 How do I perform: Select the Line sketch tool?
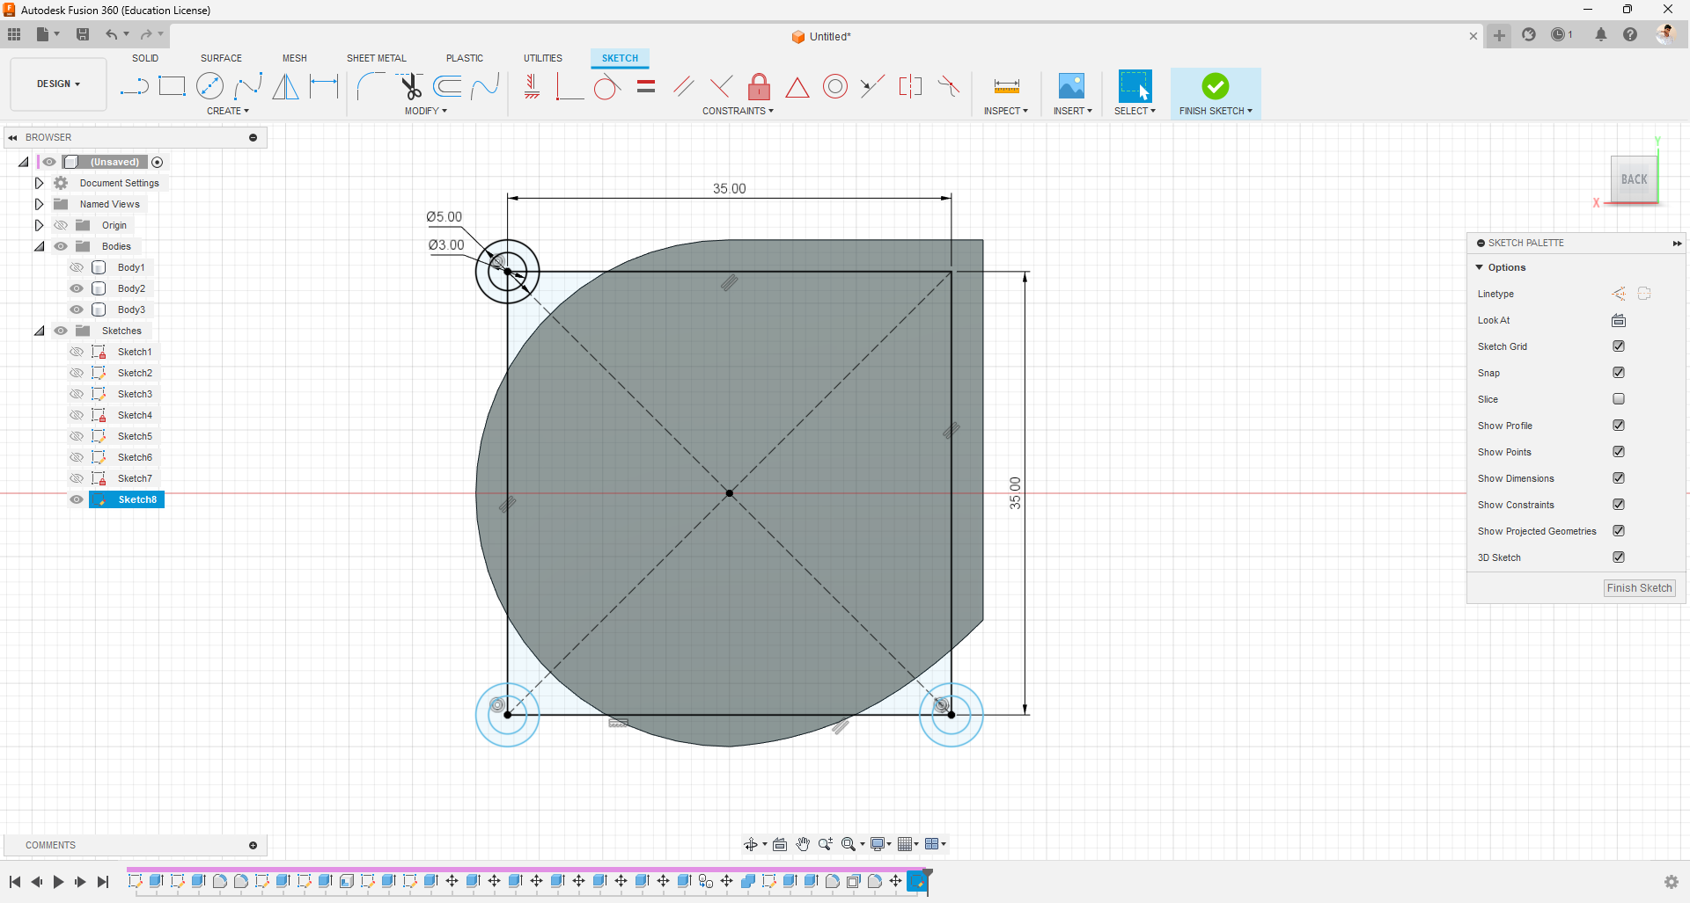(134, 86)
